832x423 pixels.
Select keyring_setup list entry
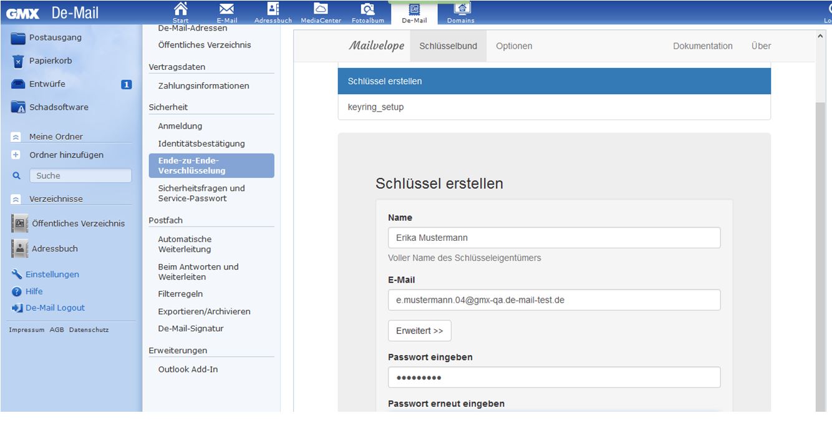[x=554, y=107]
